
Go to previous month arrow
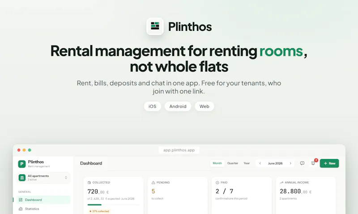[x=260, y=163]
